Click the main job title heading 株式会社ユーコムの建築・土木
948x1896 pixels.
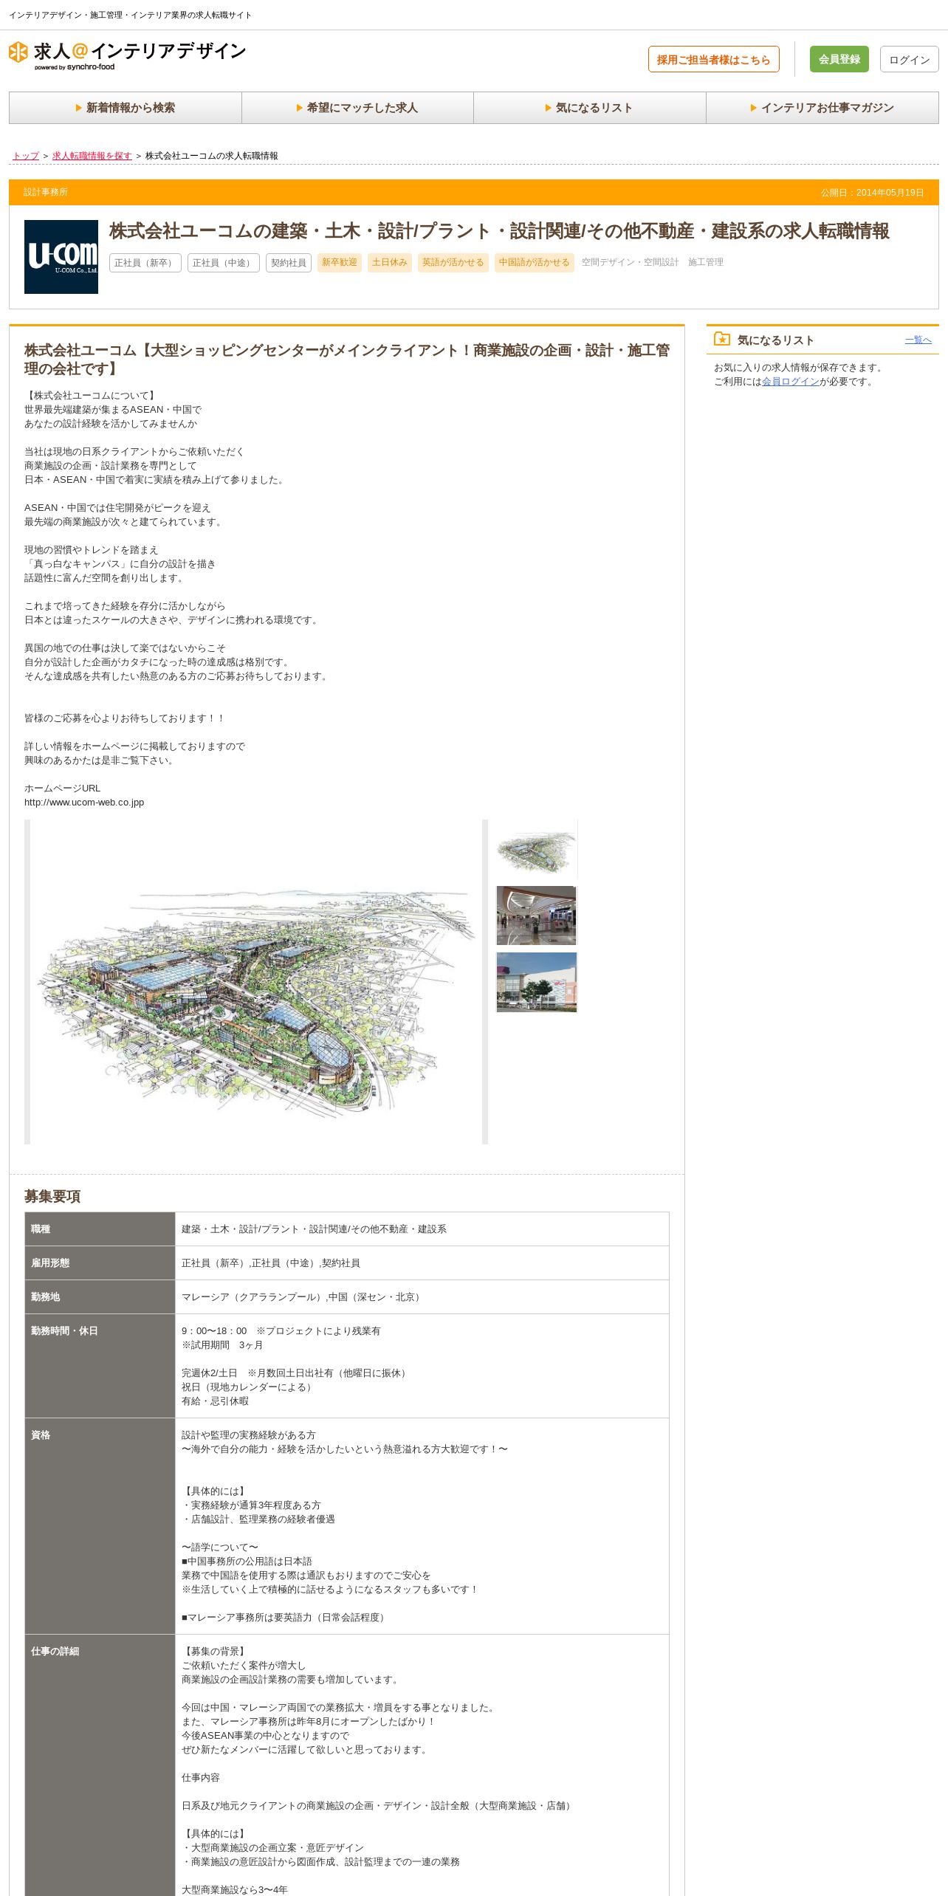[x=499, y=231]
